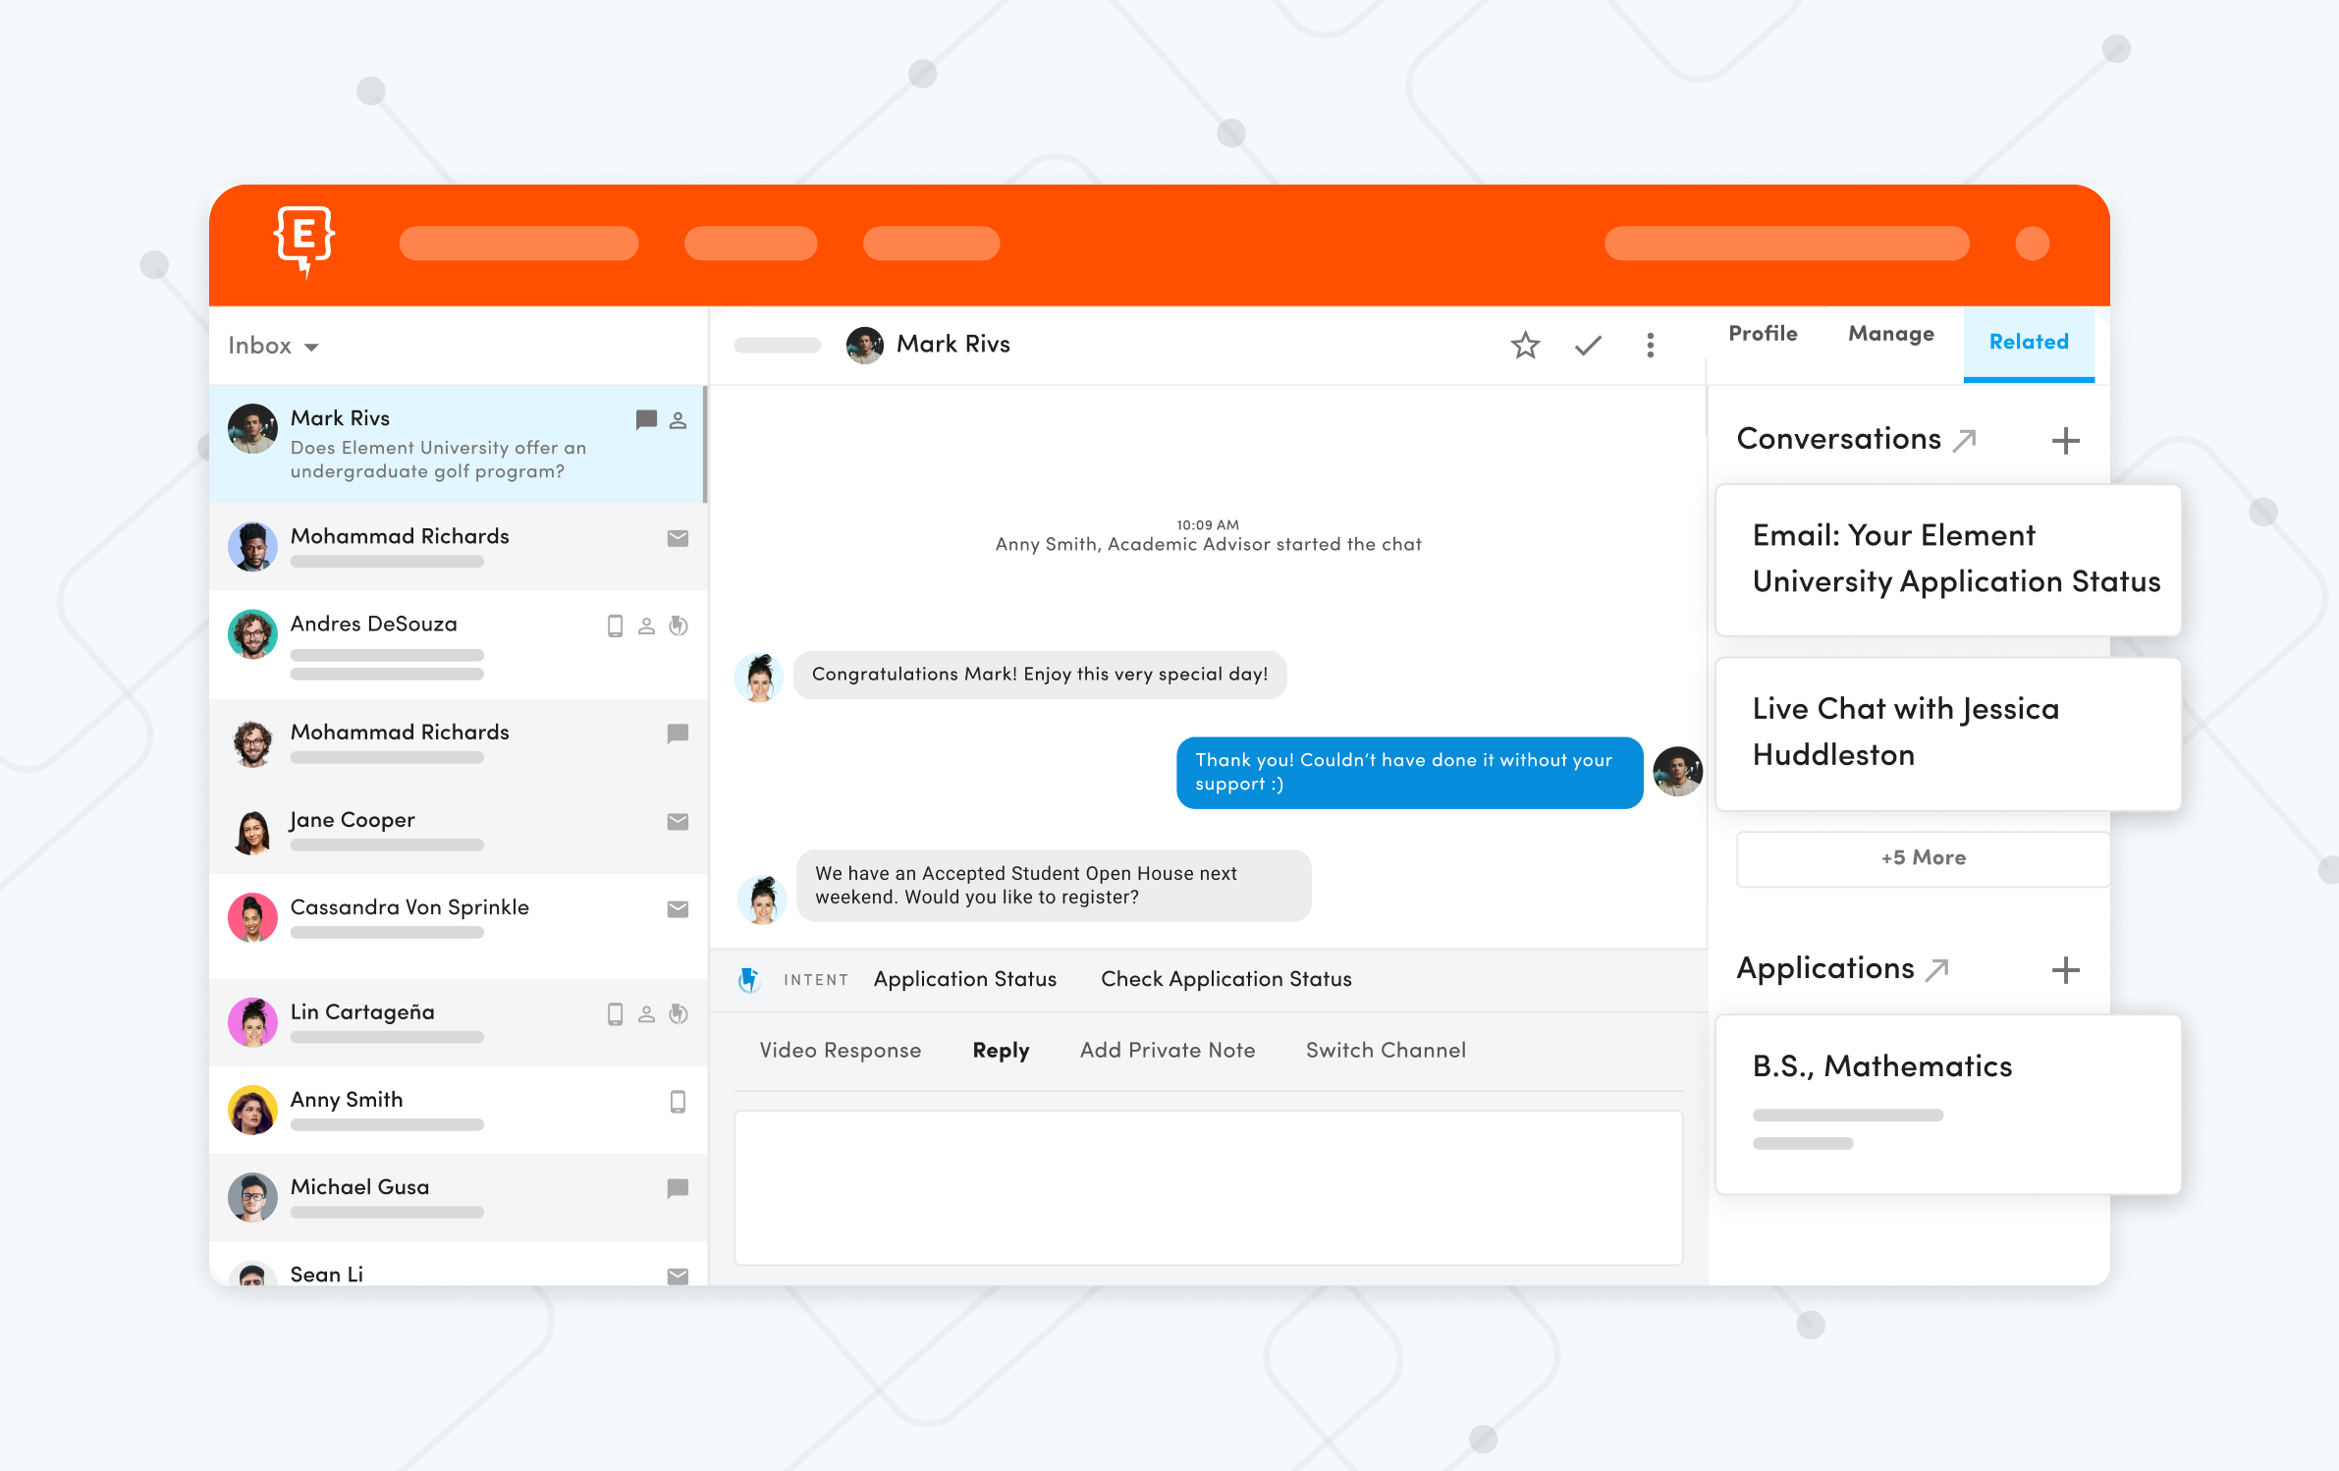Click the +5 More button

click(1922, 857)
